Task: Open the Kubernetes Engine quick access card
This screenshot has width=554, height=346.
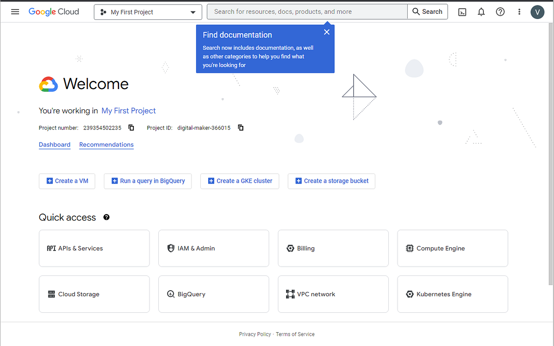Action: point(452,294)
